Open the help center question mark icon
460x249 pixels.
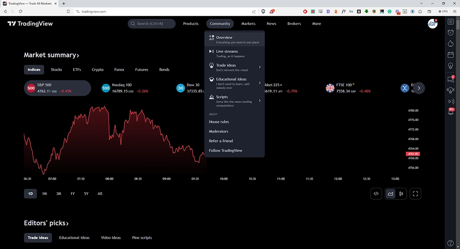click(x=451, y=243)
